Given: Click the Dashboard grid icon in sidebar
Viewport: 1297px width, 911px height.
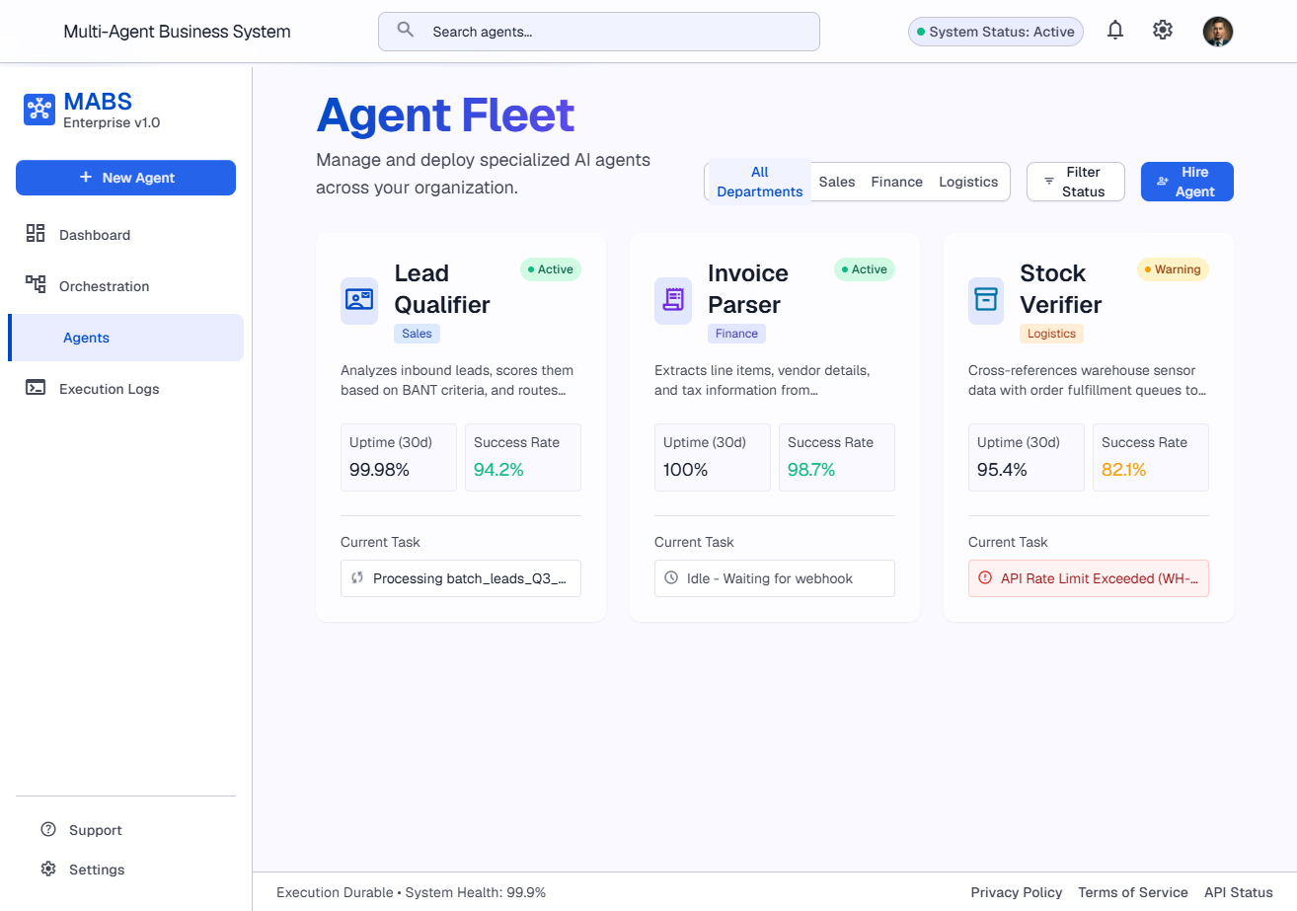Looking at the screenshot, I should pyautogui.click(x=36, y=234).
